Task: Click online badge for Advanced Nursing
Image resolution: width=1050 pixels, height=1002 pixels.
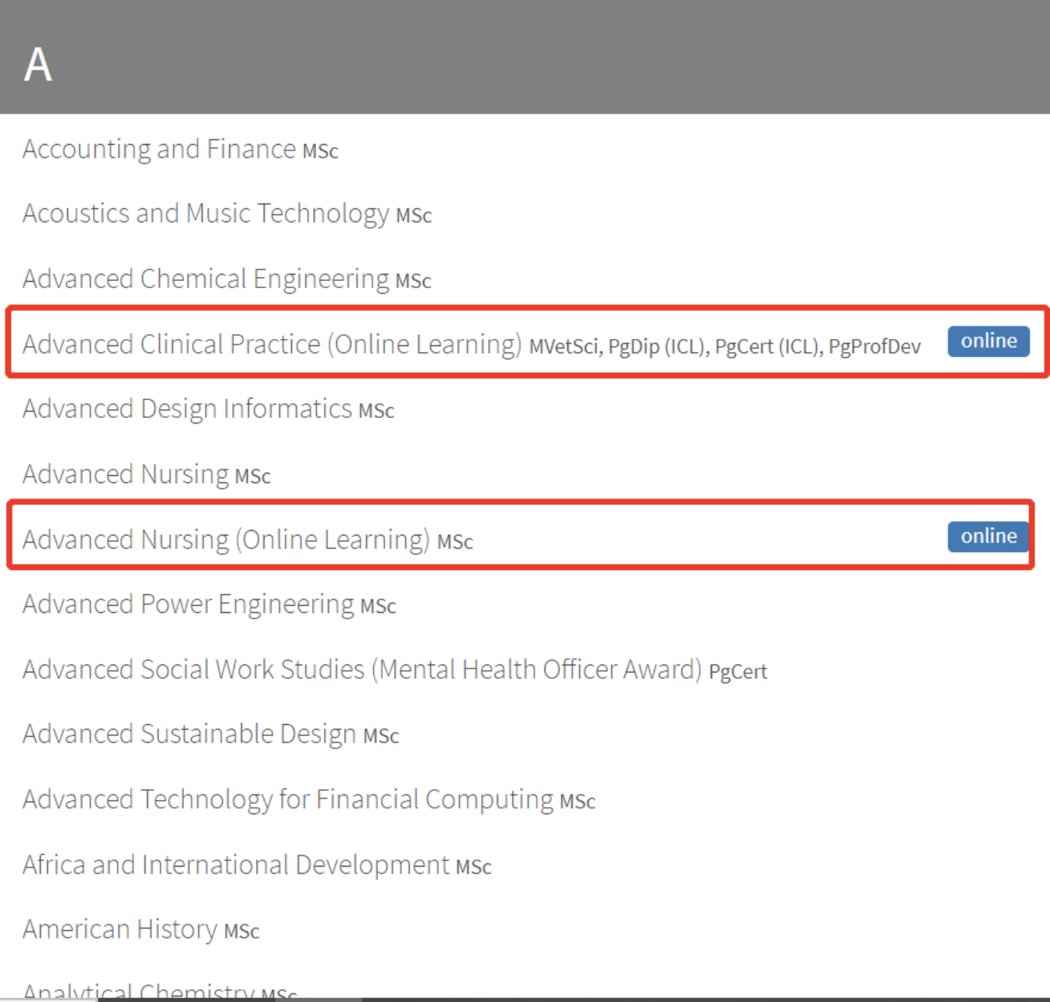Action: click(988, 536)
